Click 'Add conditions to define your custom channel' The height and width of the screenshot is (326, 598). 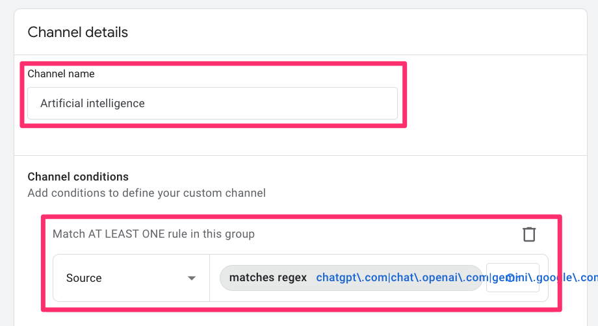(x=146, y=193)
